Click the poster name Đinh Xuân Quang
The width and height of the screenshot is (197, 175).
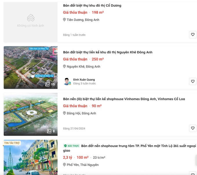[x=84, y=80]
